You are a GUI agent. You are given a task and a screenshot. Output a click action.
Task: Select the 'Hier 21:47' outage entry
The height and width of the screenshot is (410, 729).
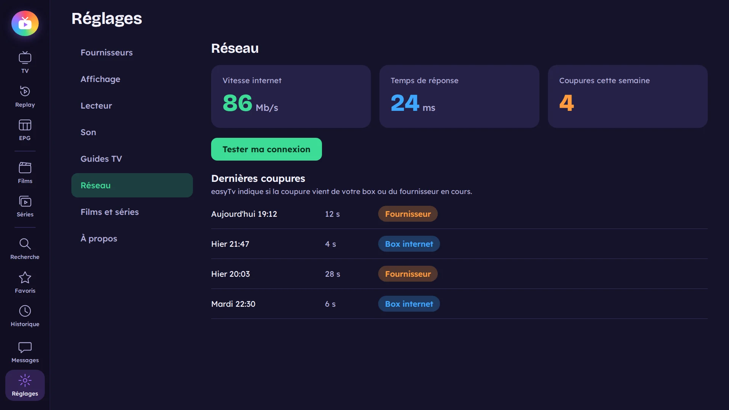459,244
